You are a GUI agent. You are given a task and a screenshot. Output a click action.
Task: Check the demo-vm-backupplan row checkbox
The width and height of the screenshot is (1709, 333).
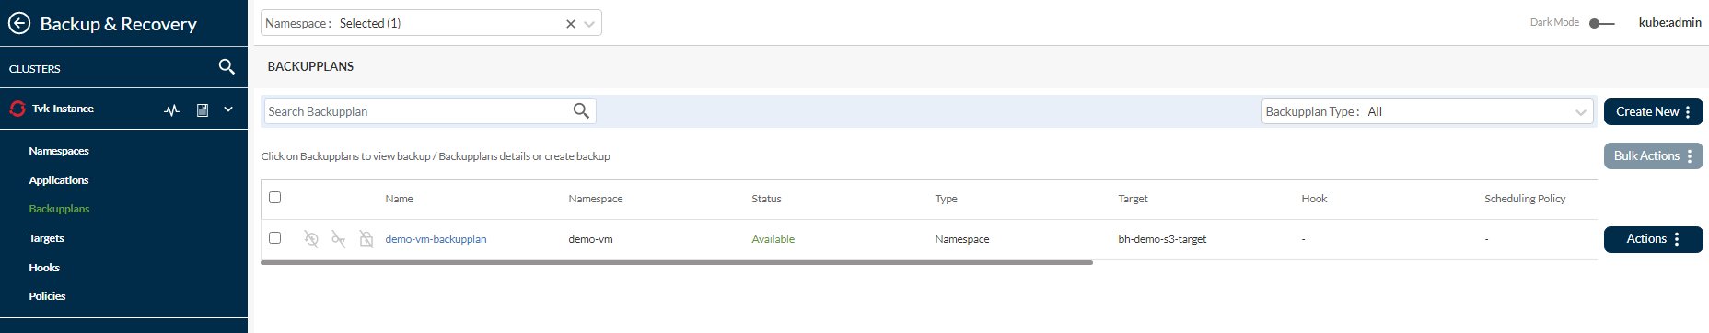[x=274, y=237]
